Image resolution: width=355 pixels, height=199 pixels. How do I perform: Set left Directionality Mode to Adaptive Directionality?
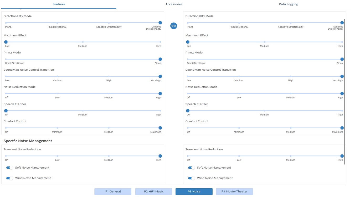click(109, 23)
